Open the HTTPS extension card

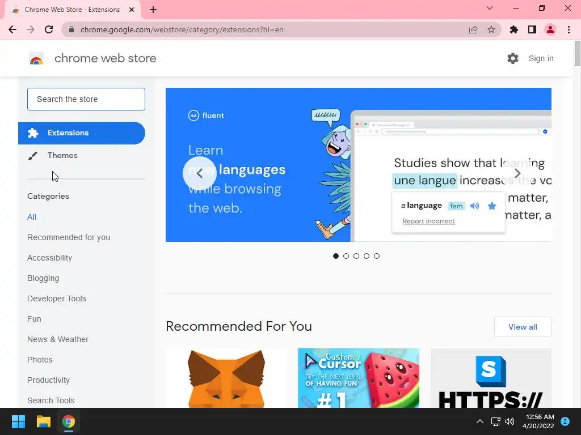491,378
